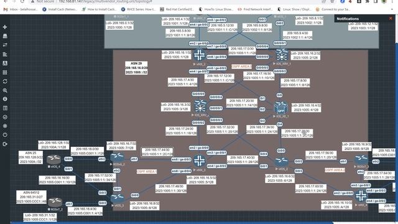398x224 pixels.
Task: Select the vIOS_3 router node icon
Action: pos(118,198)
